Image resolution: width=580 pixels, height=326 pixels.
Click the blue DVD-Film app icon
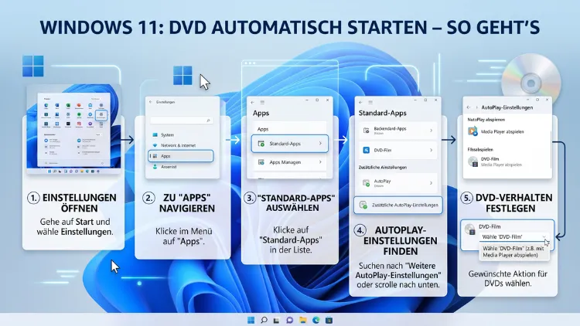click(367, 150)
